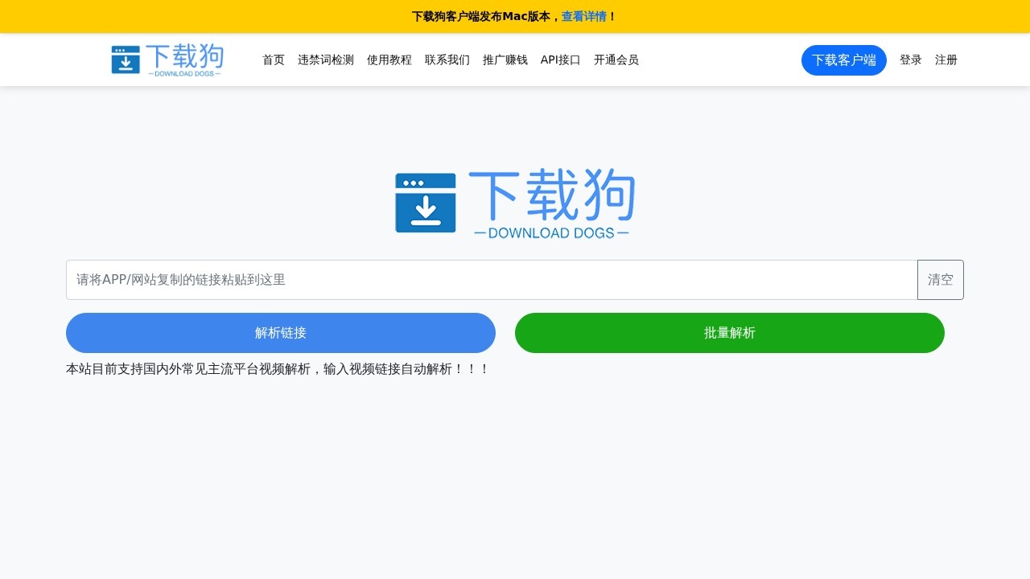Screen dimensions: 1030x579
Task: Open the 推广赚钱 page
Action: (505, 60)
